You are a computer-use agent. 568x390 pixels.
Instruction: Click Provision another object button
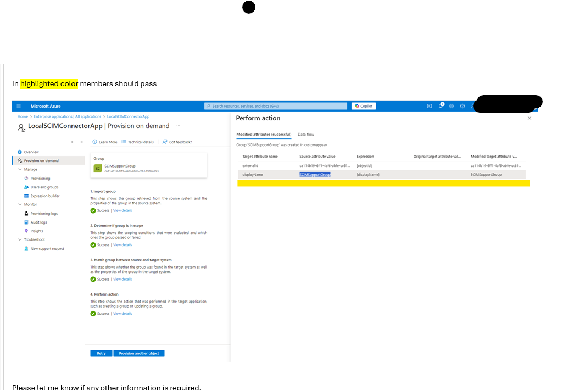139,353
